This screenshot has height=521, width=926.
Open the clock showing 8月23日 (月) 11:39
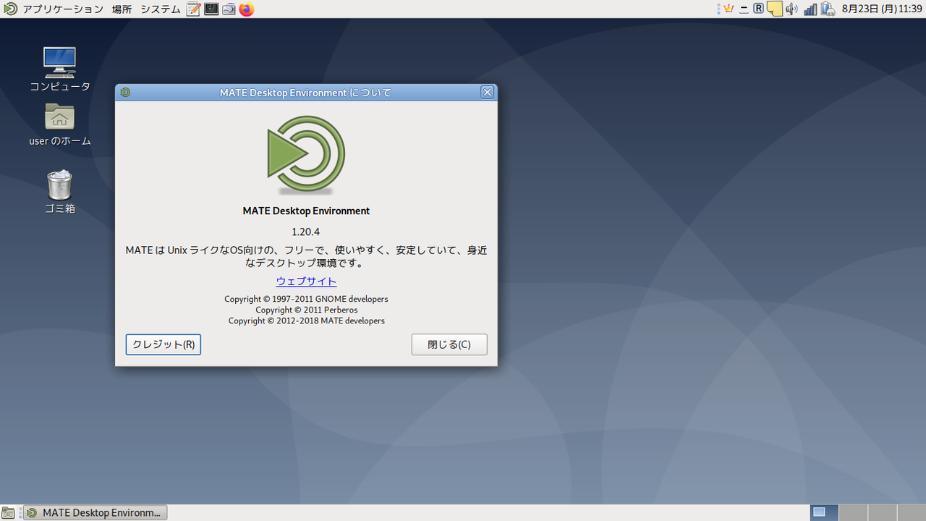(x=882, y=9)
